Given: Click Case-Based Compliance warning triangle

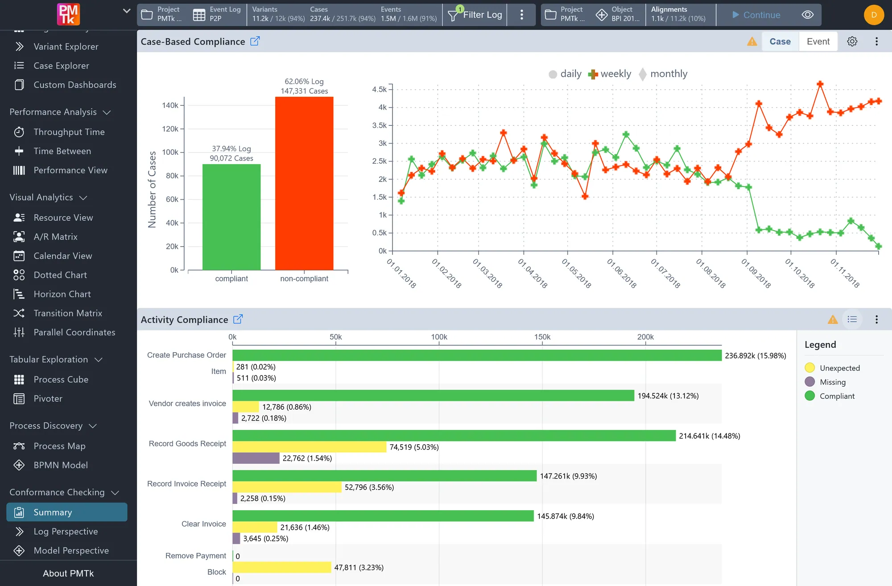Looking at the screenshot, I should click(x=752, y=41).
